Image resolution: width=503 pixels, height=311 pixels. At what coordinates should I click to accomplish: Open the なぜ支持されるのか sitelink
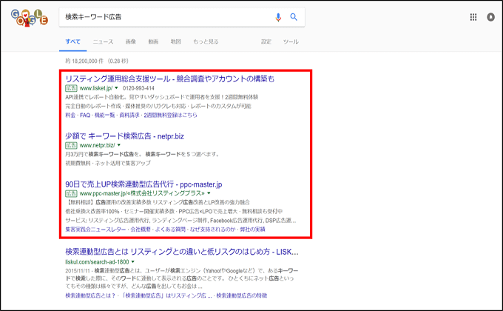(213, 230)
